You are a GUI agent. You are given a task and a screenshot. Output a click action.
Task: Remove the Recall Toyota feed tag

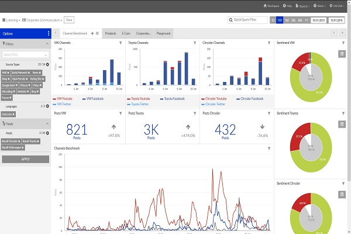[38, 142]
